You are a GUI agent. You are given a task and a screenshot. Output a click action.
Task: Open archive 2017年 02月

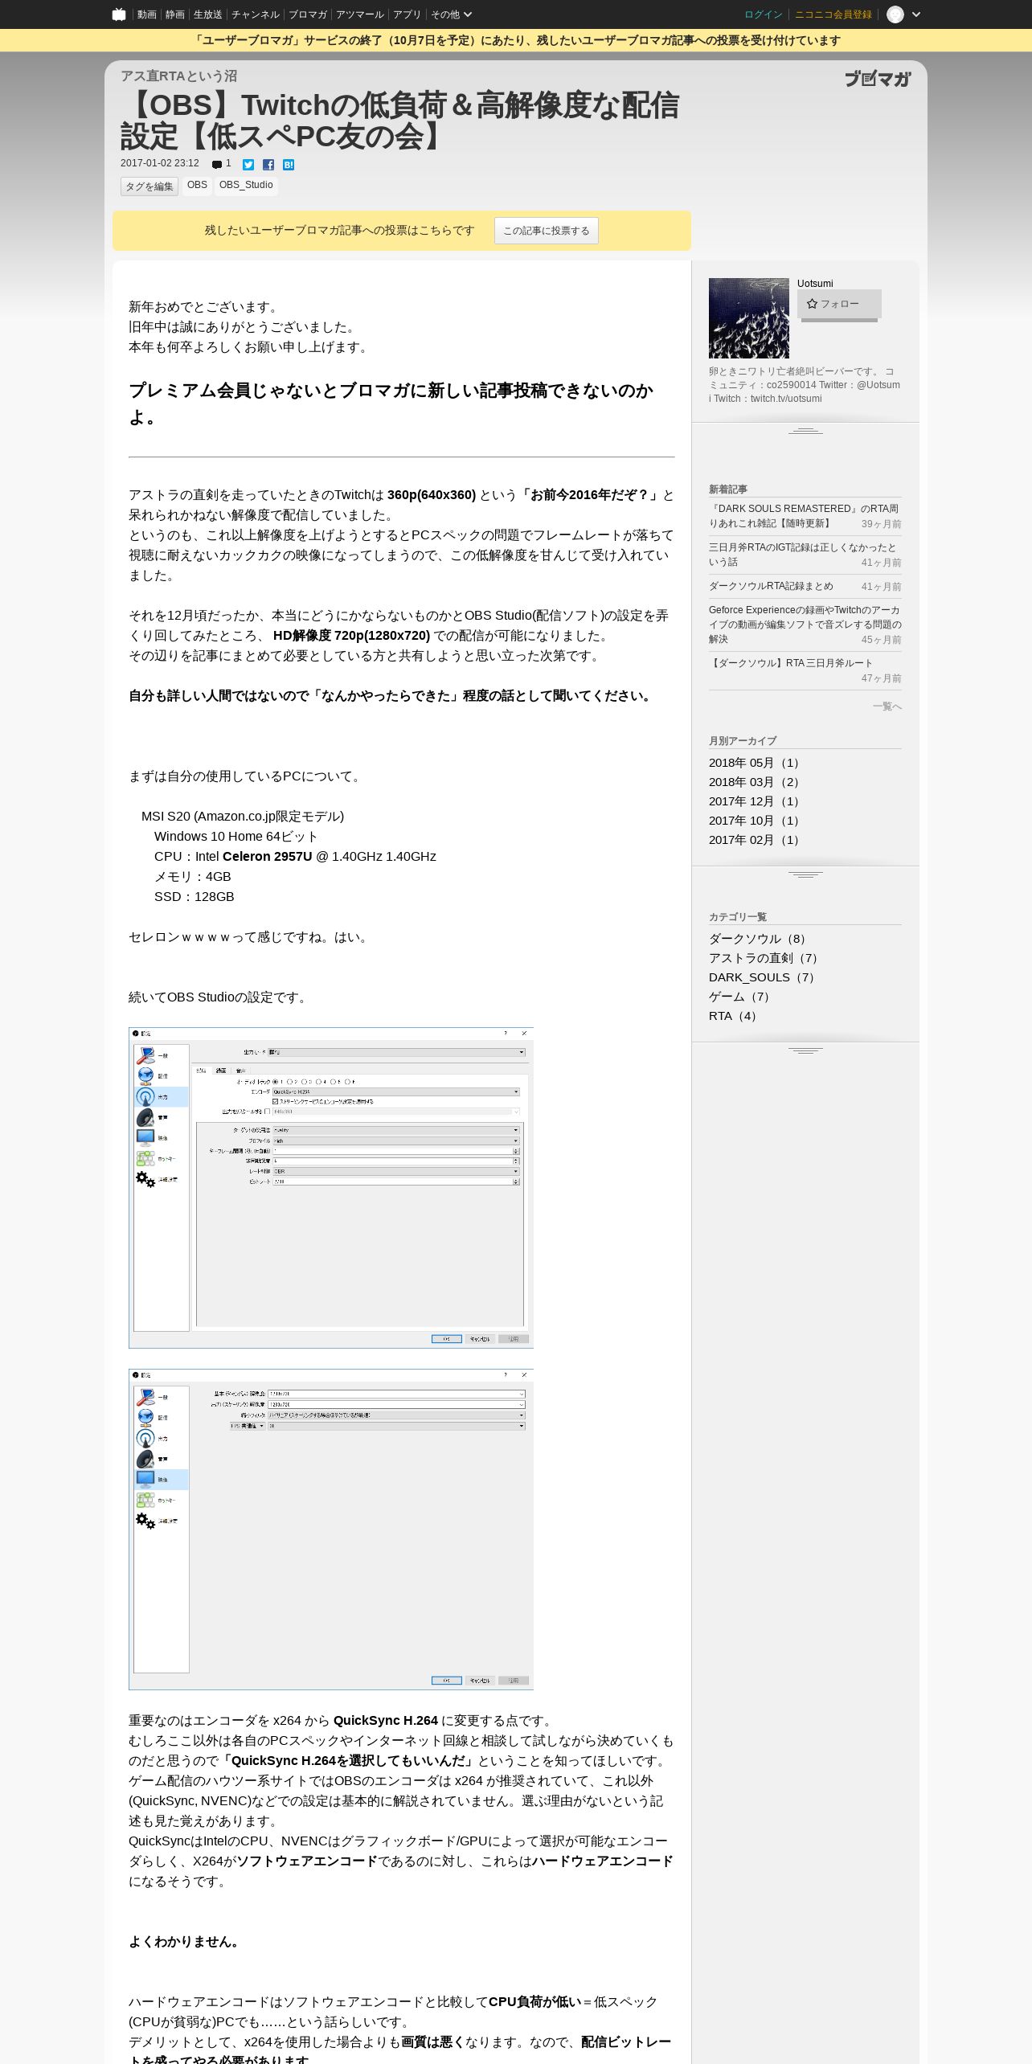pyautogui.click(x=756, y=840)
